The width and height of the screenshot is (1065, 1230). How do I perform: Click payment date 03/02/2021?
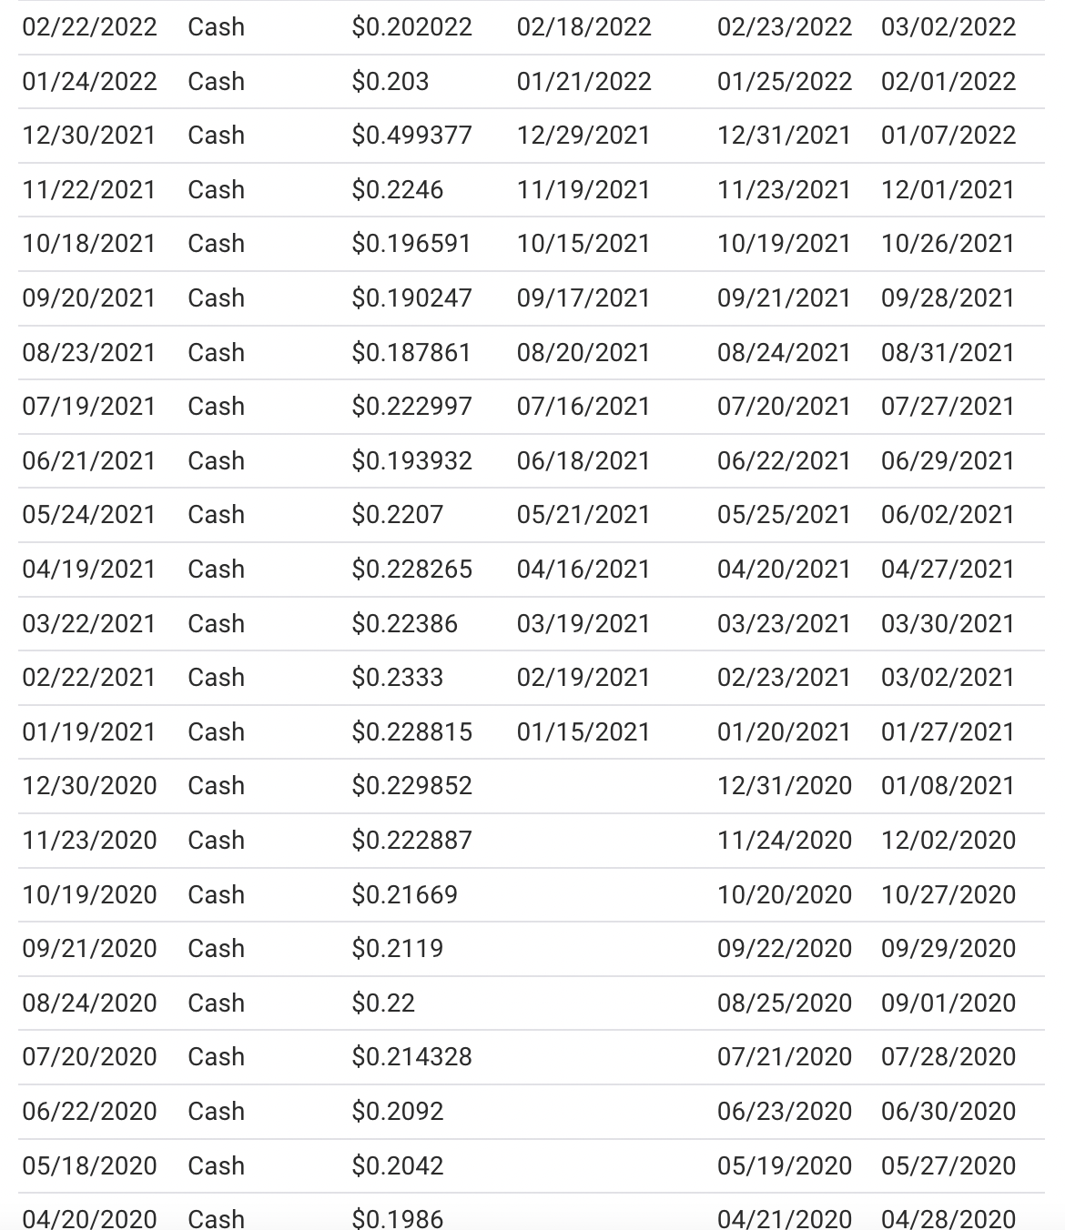point(948,677)
